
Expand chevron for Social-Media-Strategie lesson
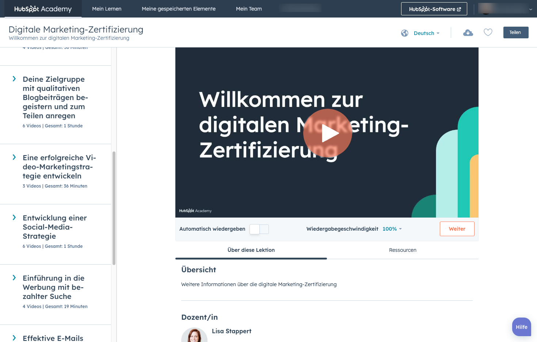click(x=14, y=218)
